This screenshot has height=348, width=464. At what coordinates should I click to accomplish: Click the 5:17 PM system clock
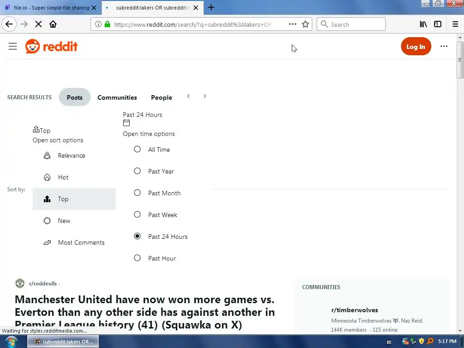[x=447, y=341]
